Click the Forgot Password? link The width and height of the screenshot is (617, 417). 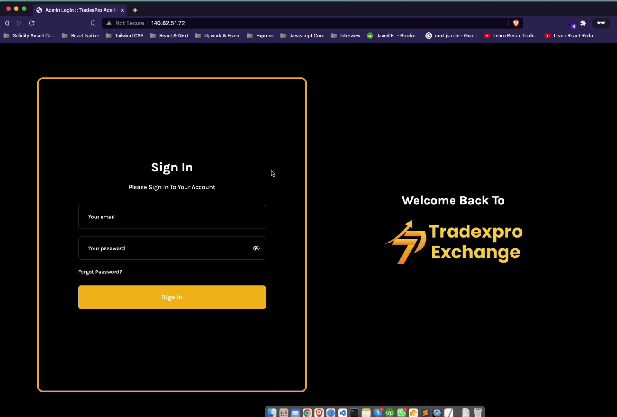100,272
